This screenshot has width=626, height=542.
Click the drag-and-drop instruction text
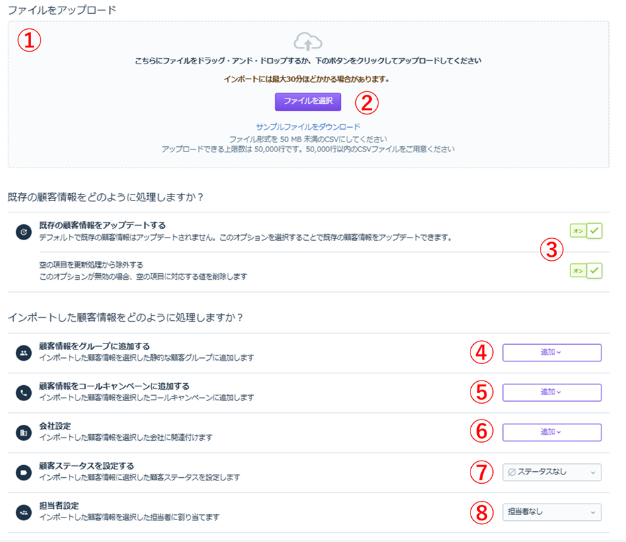pyautogui.click(x=308, y=61)
